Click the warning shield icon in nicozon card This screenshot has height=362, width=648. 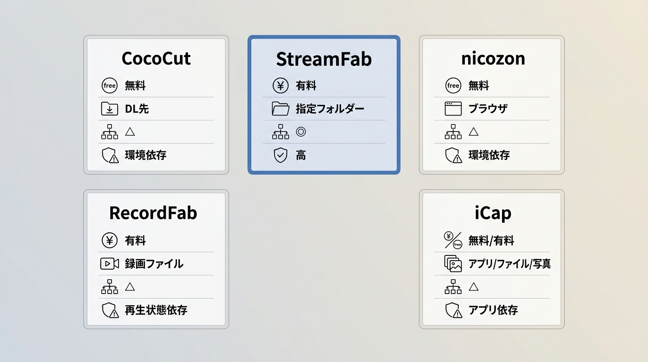coord(454,155)
